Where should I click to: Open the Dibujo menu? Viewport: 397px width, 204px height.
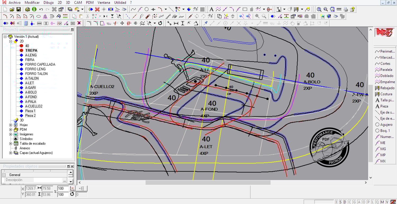click(48, 3)
